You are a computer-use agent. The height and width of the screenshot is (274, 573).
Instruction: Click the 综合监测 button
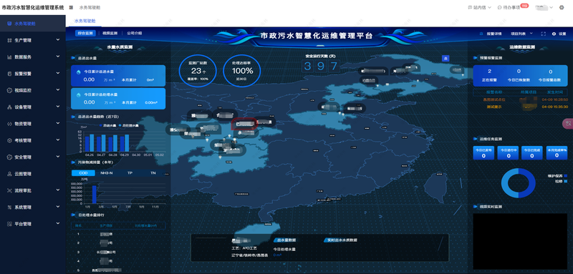[x=85, y=33]
